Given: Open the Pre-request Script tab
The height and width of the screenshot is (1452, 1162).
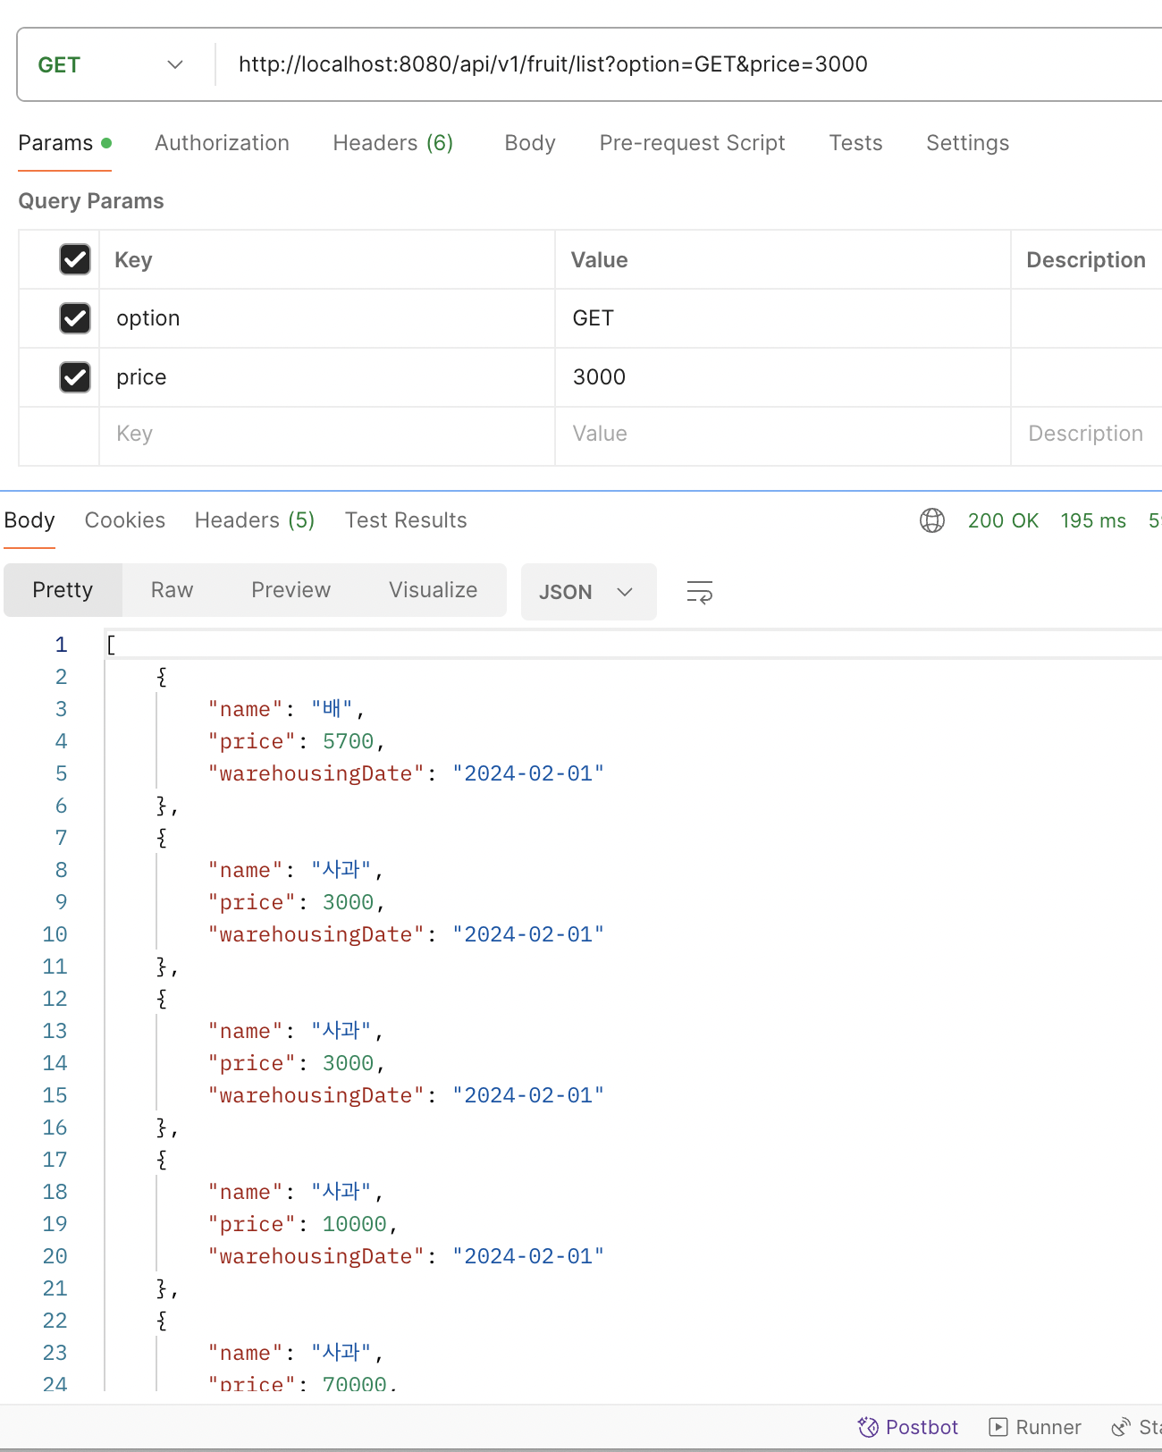Looking at the screenshot, I should [692, 143].
